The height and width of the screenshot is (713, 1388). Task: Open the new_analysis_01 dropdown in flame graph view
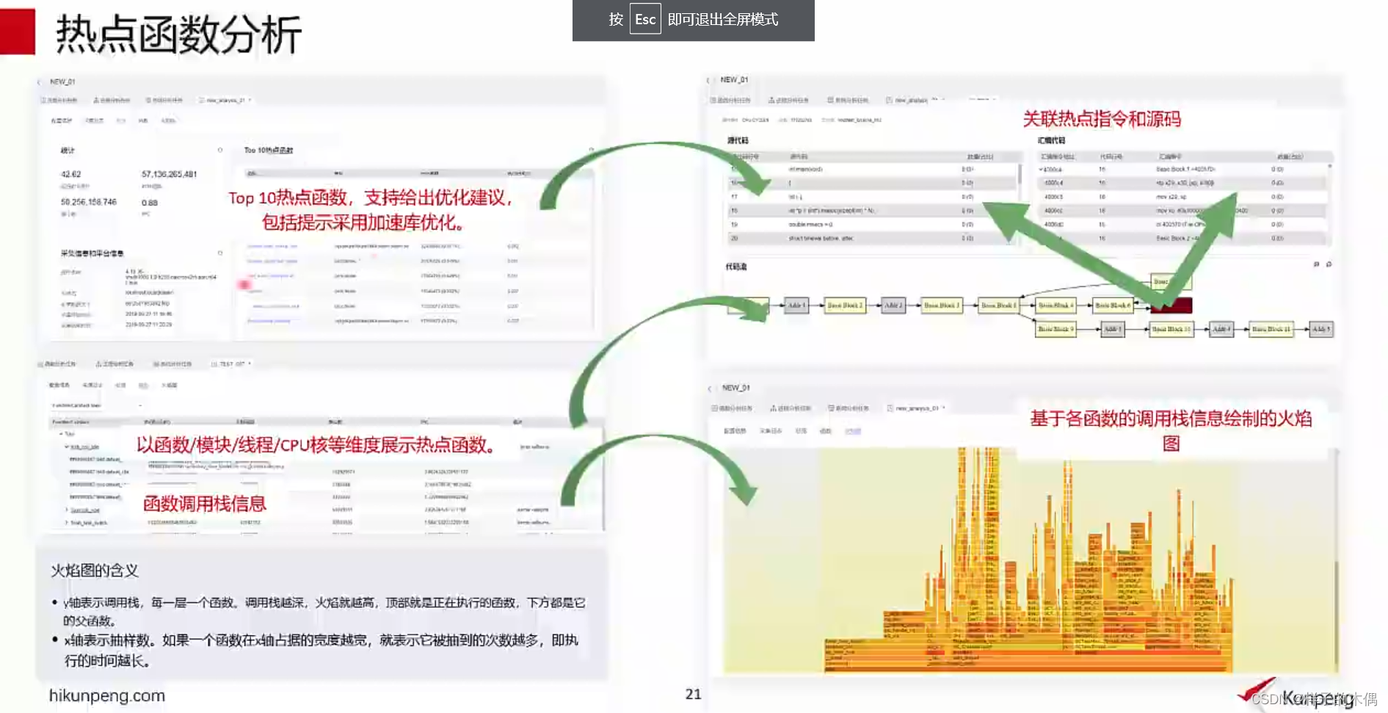click(944, 408)
